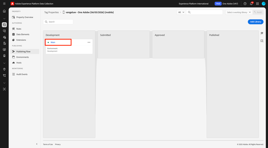Click the Add Library button
The image size is (268, 148).
coord(255,22)
